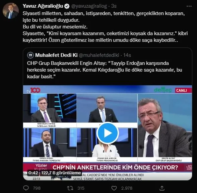Open the reply comment bubble icon
197x193 pixels.
coord(26,188)
